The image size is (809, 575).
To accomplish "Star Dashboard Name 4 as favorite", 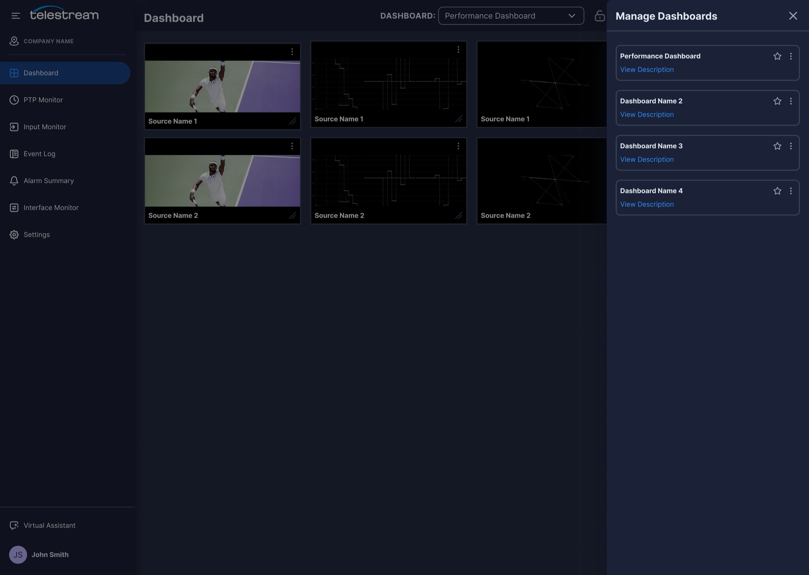I will 777,191.
